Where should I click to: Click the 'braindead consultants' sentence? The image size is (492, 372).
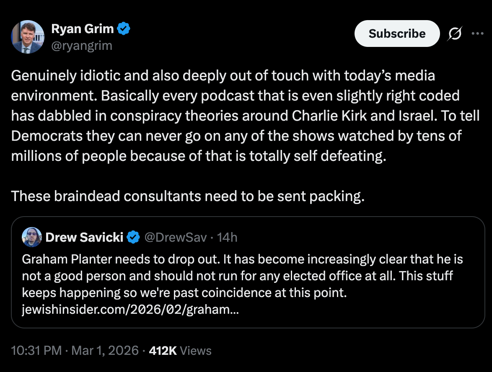(187, 196)
